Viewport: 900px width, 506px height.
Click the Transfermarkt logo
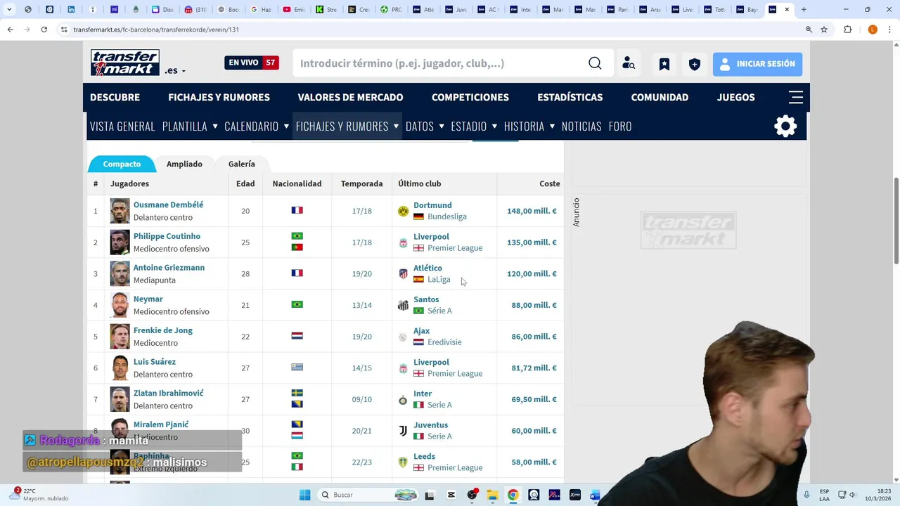tap(125, 63)
